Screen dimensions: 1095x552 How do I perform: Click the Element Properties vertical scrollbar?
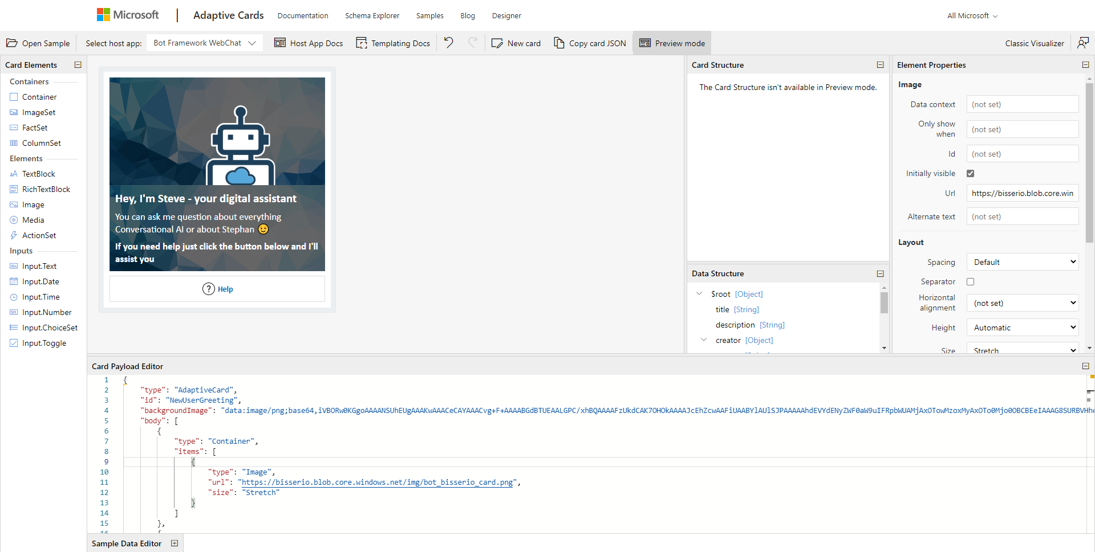tap(1089, 163)
